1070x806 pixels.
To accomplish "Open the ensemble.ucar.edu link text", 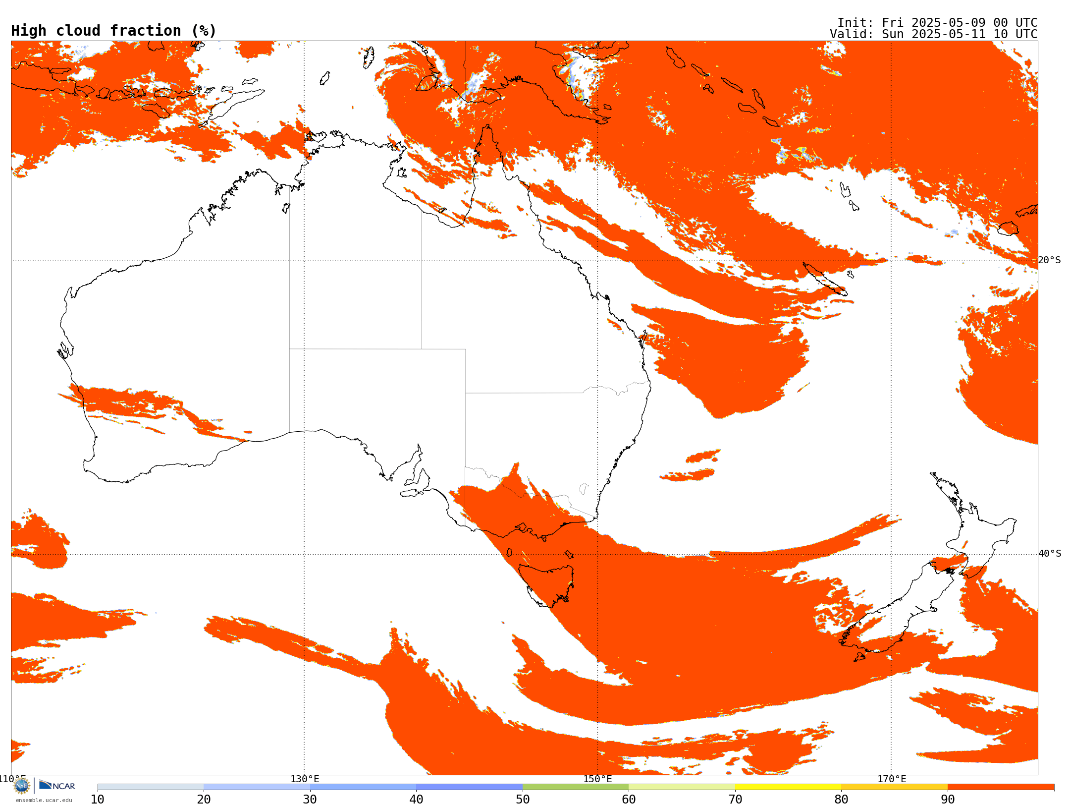I will 44,800.
